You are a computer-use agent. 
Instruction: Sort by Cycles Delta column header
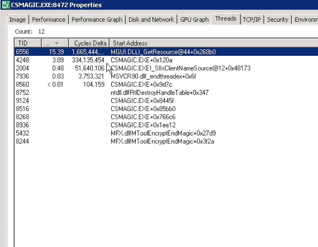tap(90, 43)
